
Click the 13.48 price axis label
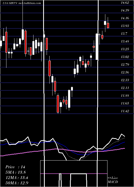coord(125,41)
